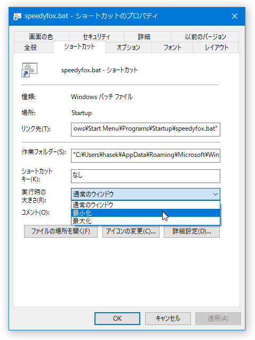This screenshot has height=340, width=255.
Task: Click the アイコンの変更 button
Action: pyautogui.click(x=131, y=231)
